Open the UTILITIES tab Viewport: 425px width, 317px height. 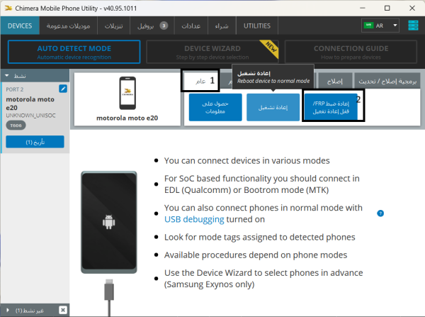click(x=257, y=26)
